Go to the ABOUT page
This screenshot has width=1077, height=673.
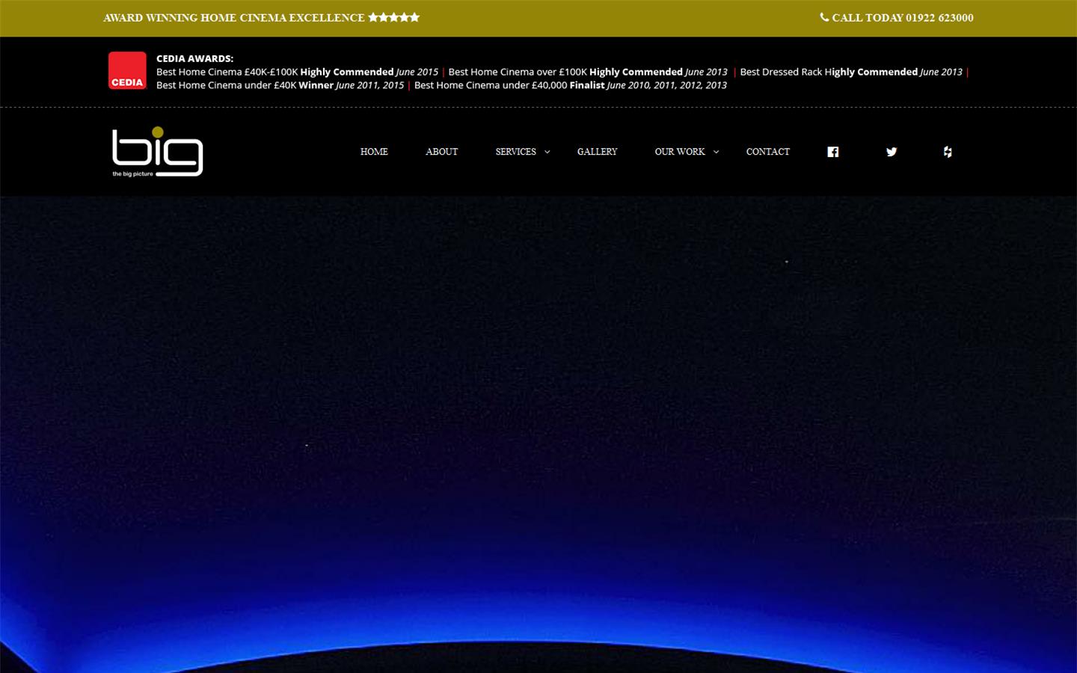pyautogui.click(x=441, y=152)
